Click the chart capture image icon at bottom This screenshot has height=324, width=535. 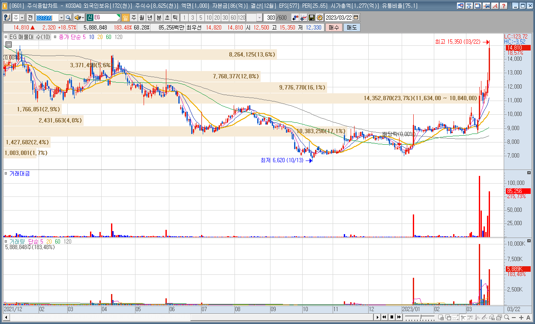[x=499, y=317]
